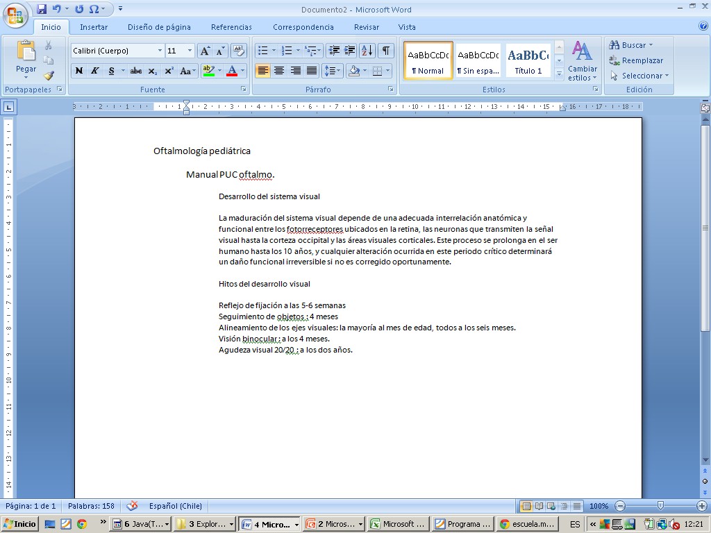Open the Calibri font name dropdown
This screenshot has height=533, width=711.
coord(160,51)
